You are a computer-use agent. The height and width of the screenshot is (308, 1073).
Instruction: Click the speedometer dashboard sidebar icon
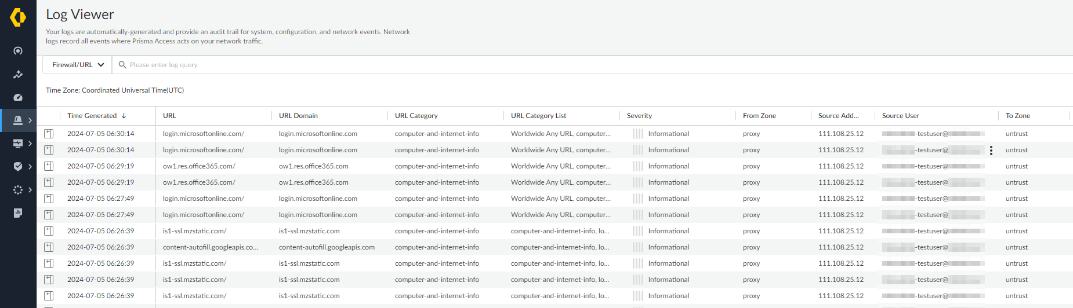tap(18, 97)
